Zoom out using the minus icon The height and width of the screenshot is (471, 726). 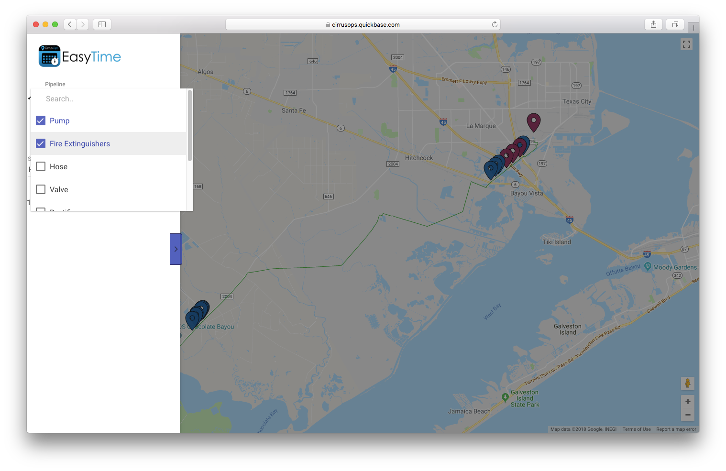pyautogui.click(x=687, y=415)
